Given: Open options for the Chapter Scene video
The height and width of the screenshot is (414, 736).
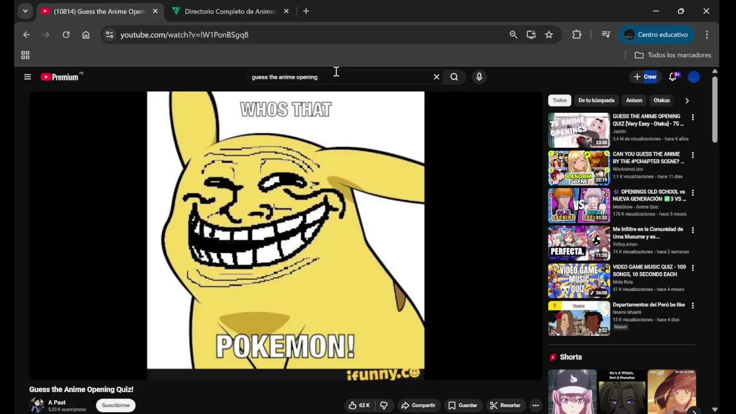Looking at the screenshot, I should [692, 155].
